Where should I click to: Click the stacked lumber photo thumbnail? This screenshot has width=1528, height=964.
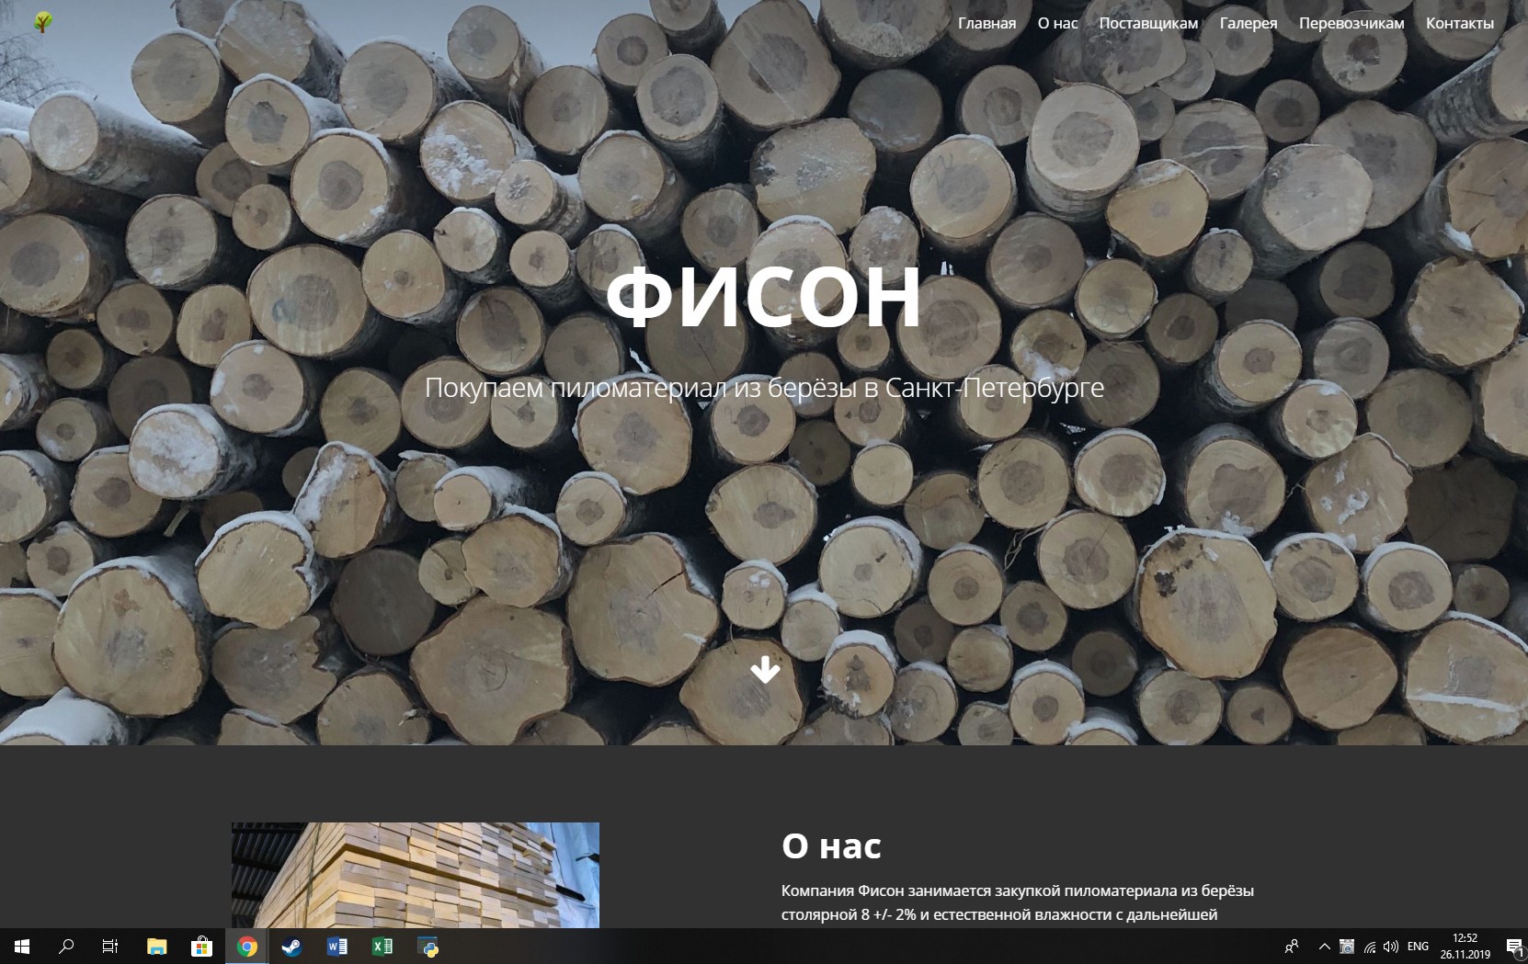click(416, 875)
